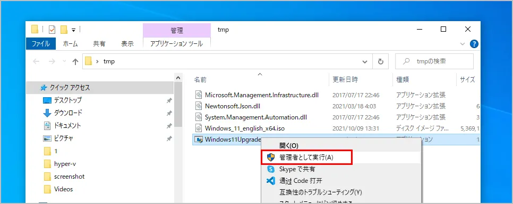Click the navigation pane scroll up arrow
Image resolution: width=513 pixels, height=204 pixels.
[x=178, y=78]
